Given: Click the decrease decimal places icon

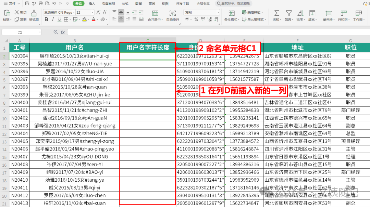Looking at the screenshot, I should point(217,20).
